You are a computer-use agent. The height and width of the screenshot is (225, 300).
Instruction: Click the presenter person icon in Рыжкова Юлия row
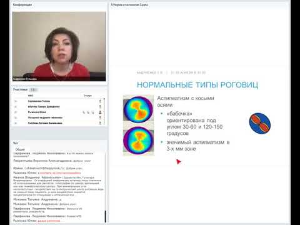pos(100,112)
